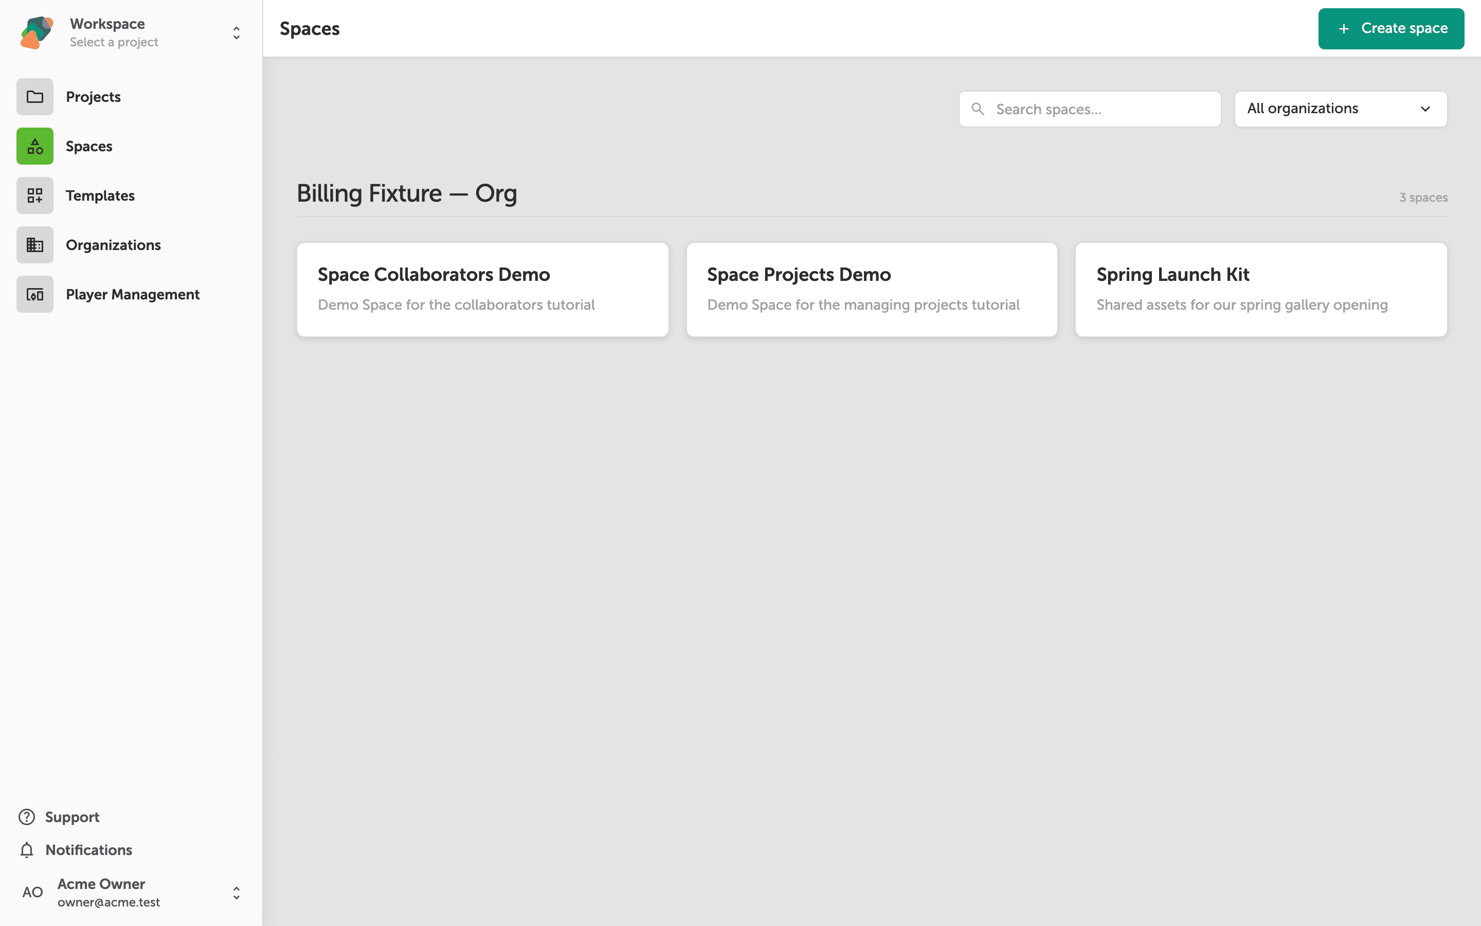Navigate to Templates in the sidebar
The height and width of the screenshot is (926, 1481).
pyautogui.click(x=131, y=195)
